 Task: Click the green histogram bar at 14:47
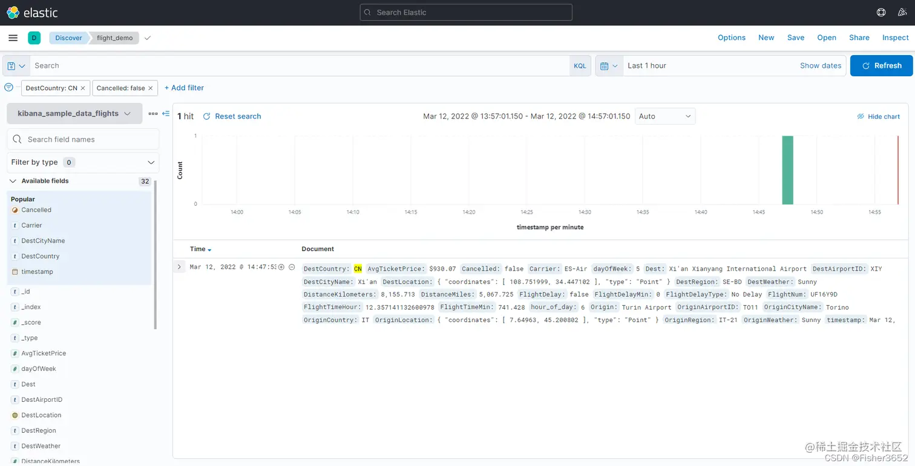[x=787, y=170]
